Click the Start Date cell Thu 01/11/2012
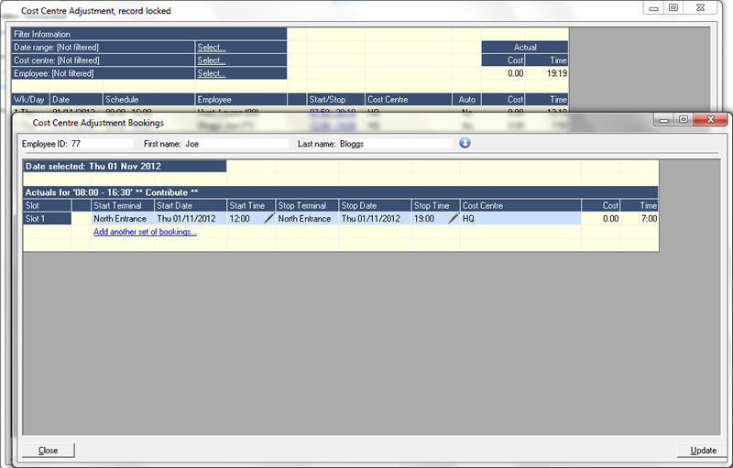 [x=190, y=219]
